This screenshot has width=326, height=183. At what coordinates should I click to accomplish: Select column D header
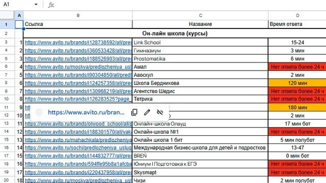[x=297, y=16]
